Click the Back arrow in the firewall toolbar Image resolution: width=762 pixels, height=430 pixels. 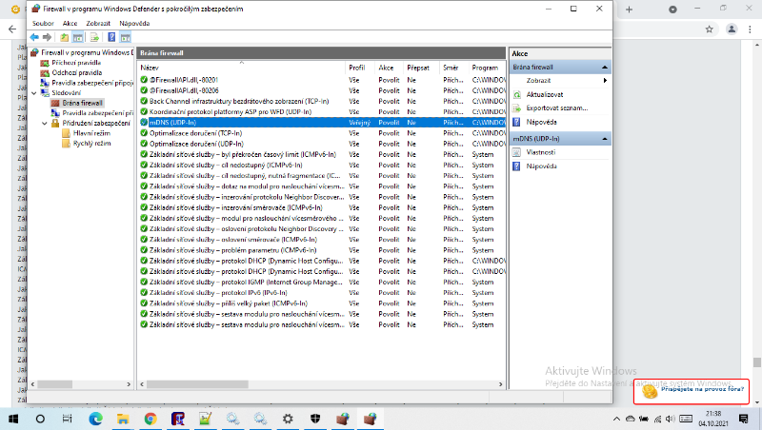click(x=34, y=37)
